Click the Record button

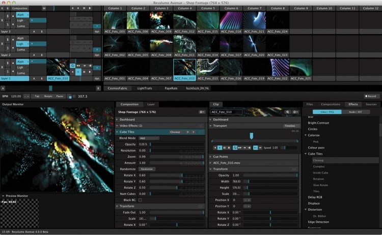tap(371, 96)
